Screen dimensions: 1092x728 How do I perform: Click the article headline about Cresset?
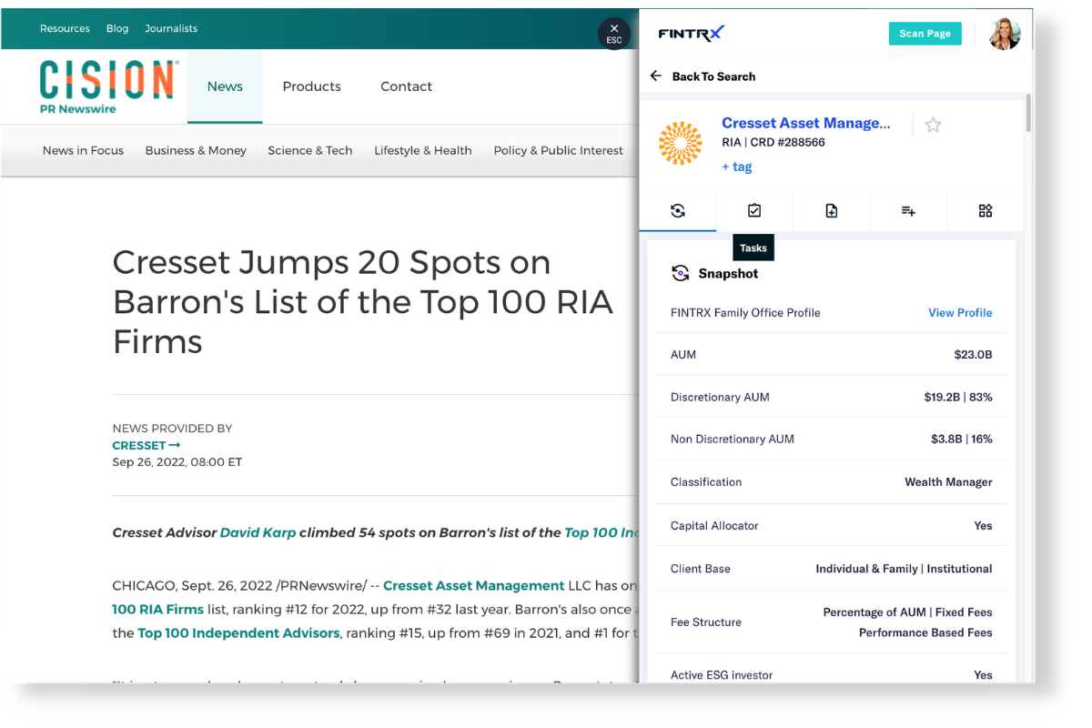362,302
